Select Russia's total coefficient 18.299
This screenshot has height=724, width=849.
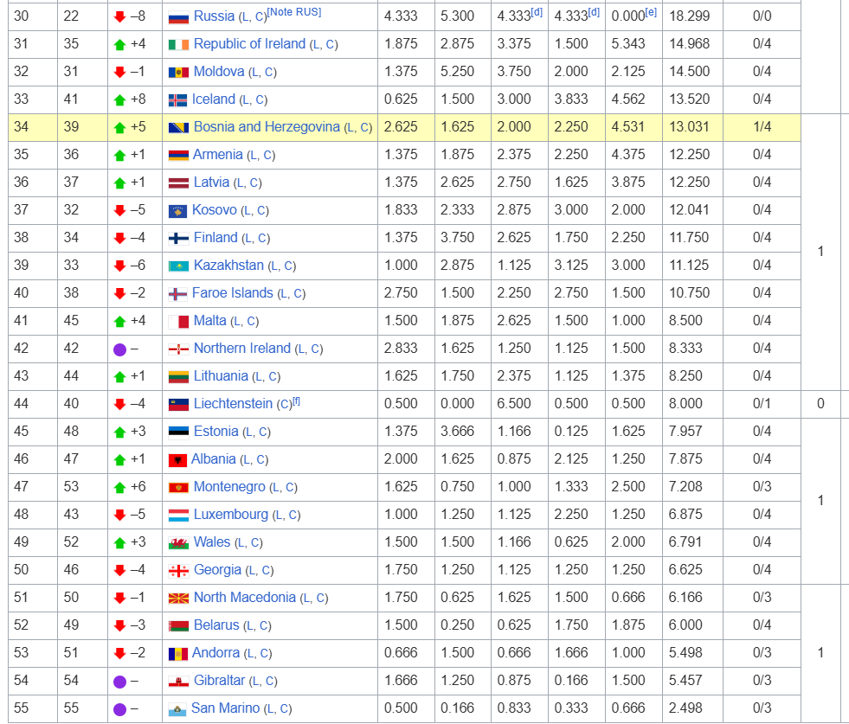coord(689,16)
